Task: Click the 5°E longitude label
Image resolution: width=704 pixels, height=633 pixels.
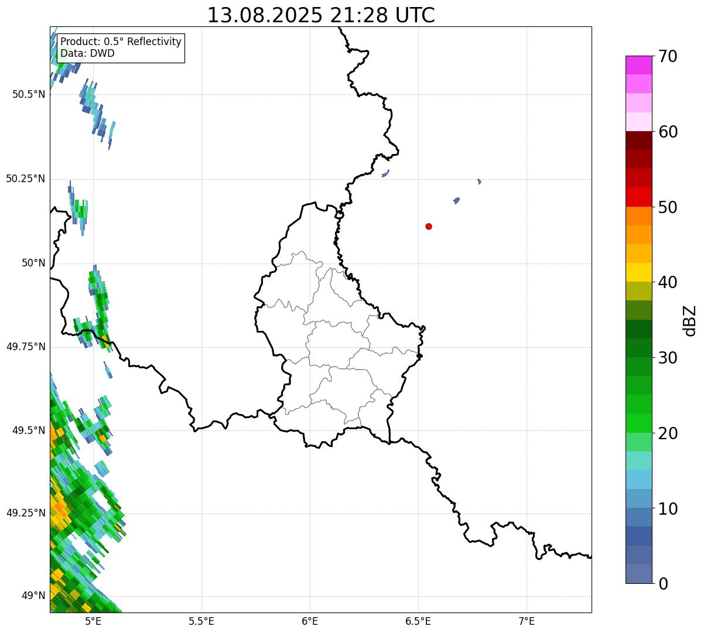Action: [93, 621]
